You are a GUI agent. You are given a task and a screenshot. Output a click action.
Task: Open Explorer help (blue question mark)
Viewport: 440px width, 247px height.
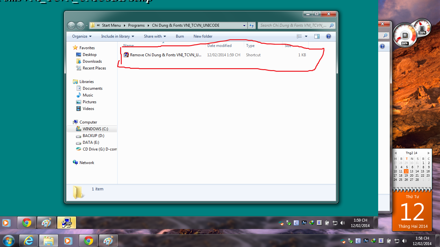click(x=329, y=36)
